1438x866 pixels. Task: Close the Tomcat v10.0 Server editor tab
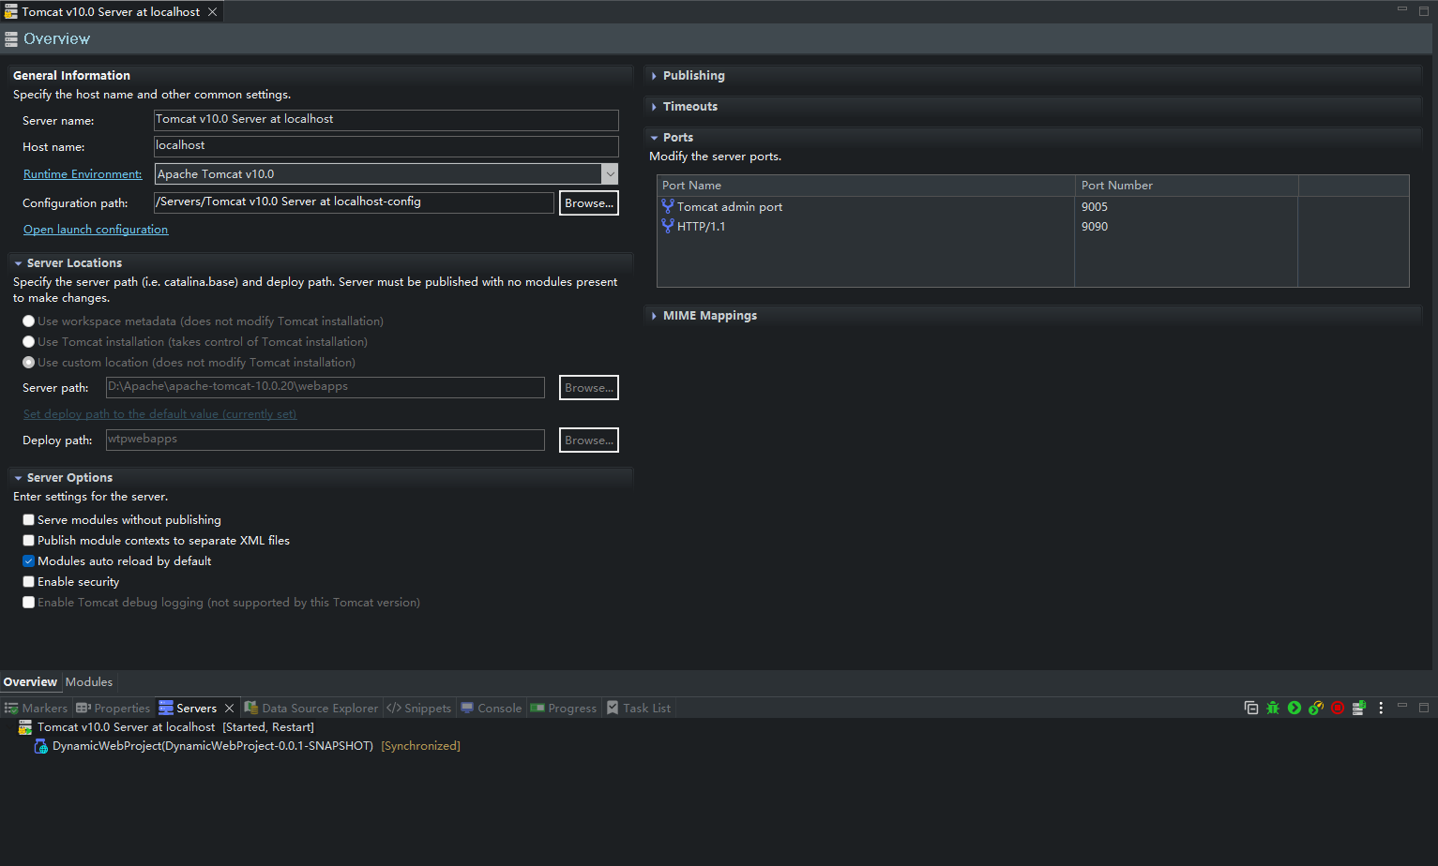click(213, 12)
